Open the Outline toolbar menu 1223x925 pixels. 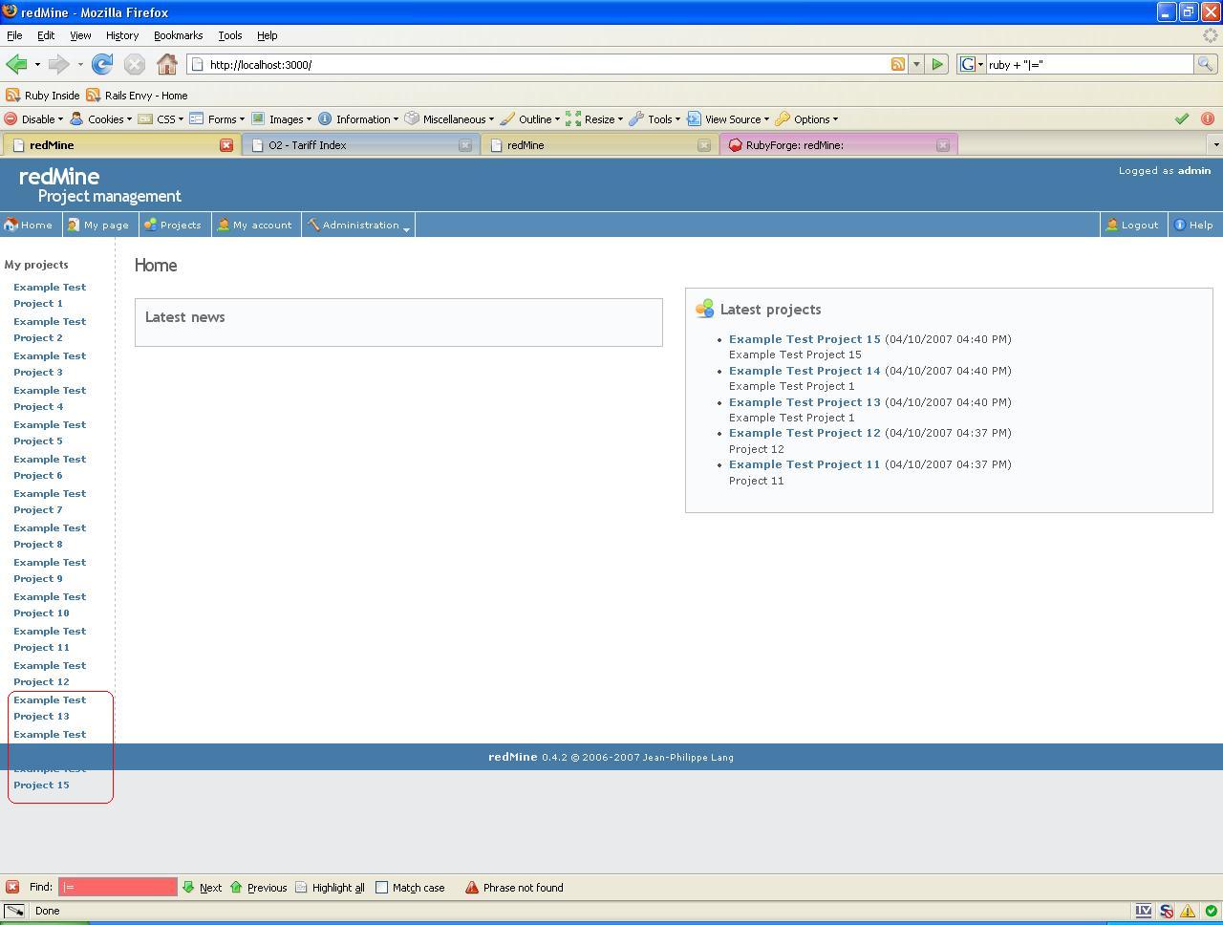coord(530,119)
